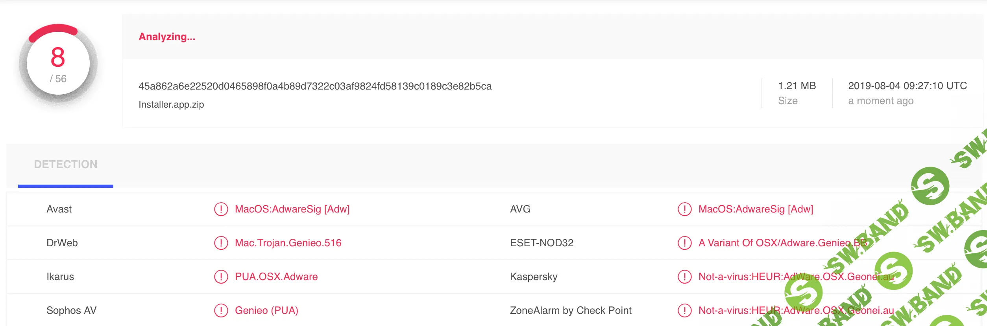This screenshot has width=987, height=326.
Task: Click the 2019-08-04 09:27:10 UTC timestamp
Action: coord(907,86)
